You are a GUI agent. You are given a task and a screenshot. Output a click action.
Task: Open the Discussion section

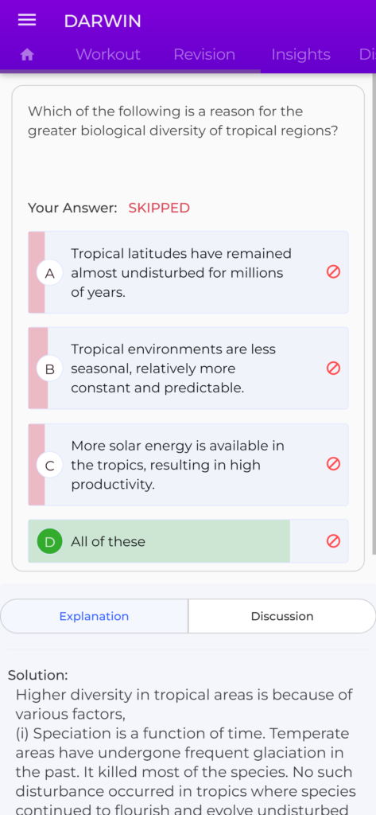click(282, 616)
